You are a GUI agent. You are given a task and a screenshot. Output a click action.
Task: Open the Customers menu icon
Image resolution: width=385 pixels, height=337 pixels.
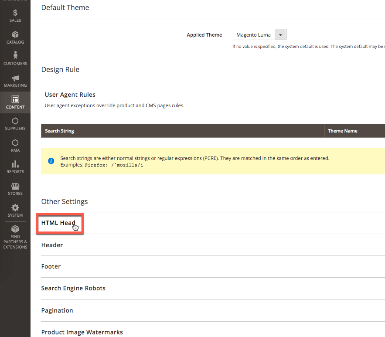point(15,55)
